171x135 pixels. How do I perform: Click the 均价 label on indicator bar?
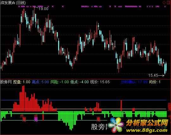[152, 82]
